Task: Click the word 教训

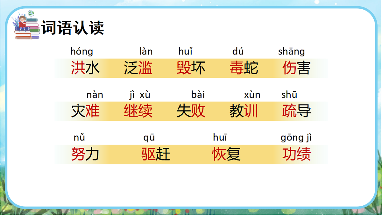Action: 244,111
